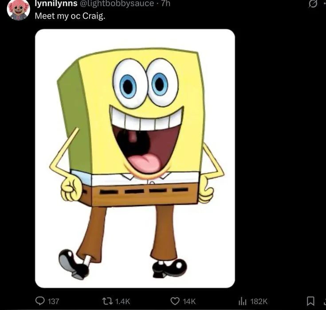Screen dimensions: 326x310
Task: Open the view analytics bar chart icon
Action: pyautogui.click(x=243, y=301)
